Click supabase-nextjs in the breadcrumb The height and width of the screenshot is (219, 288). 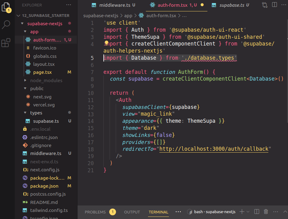pyautogui.click(x=101, y=16)
